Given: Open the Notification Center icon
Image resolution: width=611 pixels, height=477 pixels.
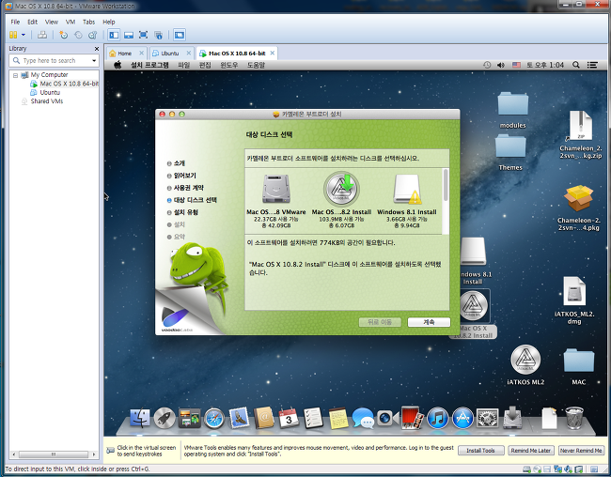Looking at the screenshot, I should click(593, 65).
